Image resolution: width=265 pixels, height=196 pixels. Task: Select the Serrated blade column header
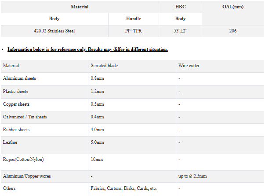(x=104, y=66)
